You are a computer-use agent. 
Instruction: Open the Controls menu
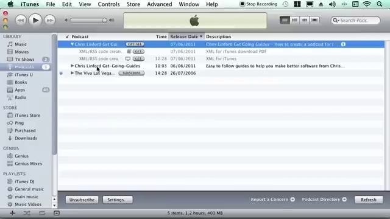(108, 4)
